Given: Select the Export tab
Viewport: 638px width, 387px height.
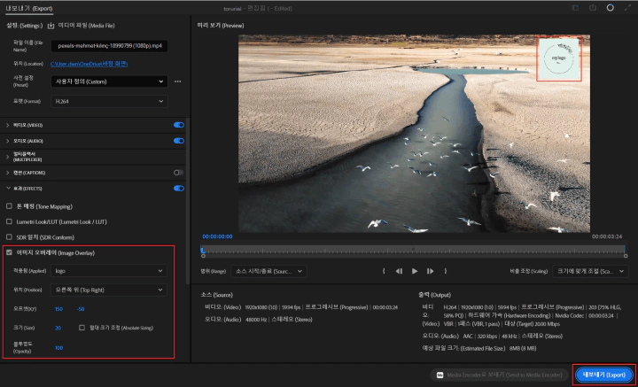Looking at the screenshot, I should point(29,8).
